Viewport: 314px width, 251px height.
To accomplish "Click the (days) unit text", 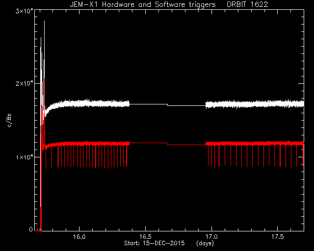I will 205,243.
